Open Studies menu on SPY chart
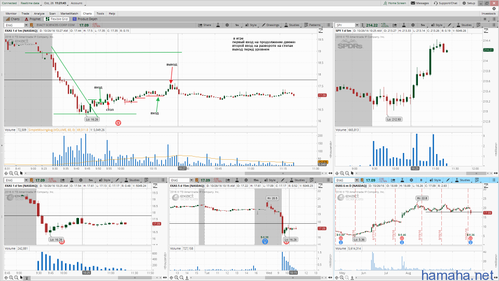499x281 pixels. click(x=464, y=25)
